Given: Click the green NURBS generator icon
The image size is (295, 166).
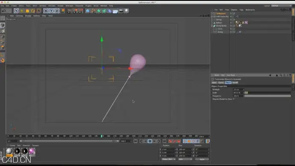Looking at the screenshot, I should pyautogui.click(x=99, y=11).
